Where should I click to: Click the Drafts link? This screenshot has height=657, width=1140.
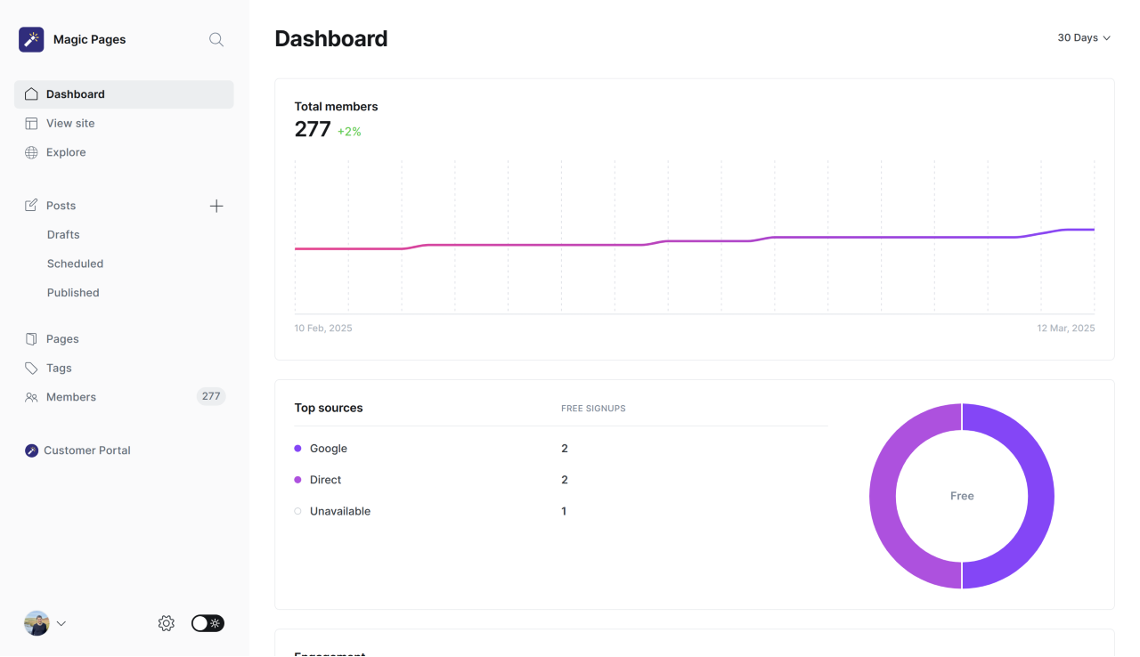[62, 234]
